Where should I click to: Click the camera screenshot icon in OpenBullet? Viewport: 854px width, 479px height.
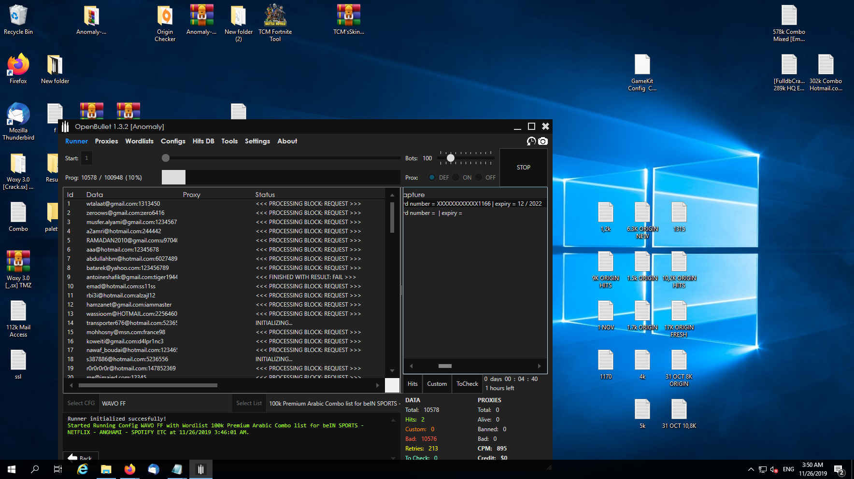pos(543,141)
